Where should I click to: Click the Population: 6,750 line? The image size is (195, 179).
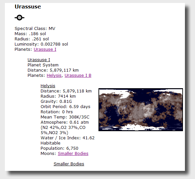[59, 148]
